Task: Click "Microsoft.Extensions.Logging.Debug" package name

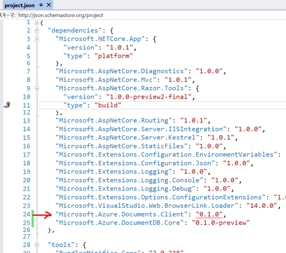Action: coord(125,189)
